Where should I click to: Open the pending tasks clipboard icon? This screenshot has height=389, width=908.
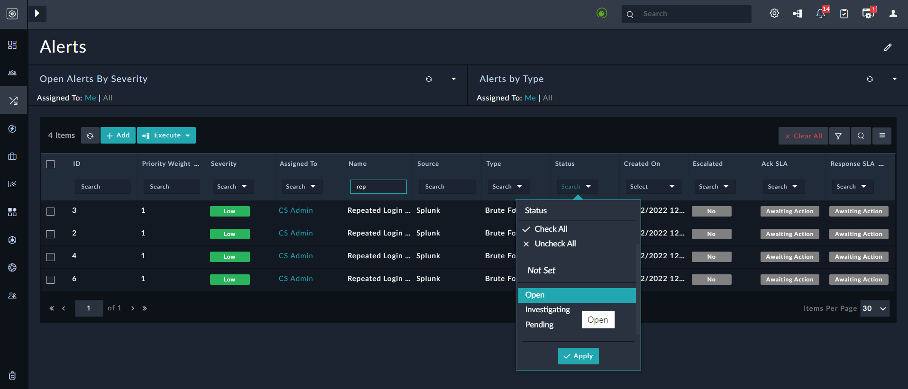[844, 14]
